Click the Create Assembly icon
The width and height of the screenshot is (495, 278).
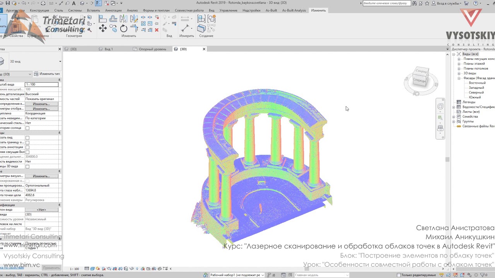tap(201, 19)
